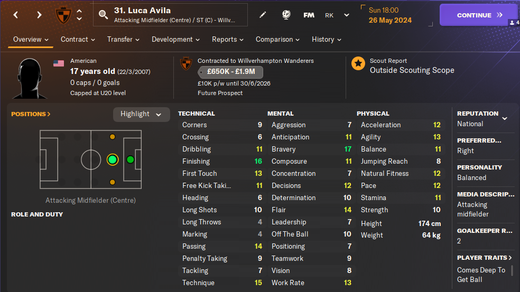
Task: Expand the Reputation dropdown chevron
Action: pos(504,118)
